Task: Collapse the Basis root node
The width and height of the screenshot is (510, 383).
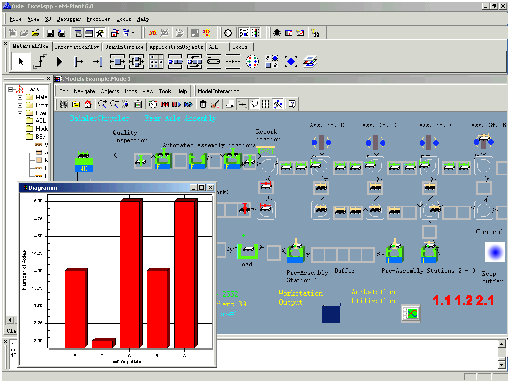Action: coord(10,89)
